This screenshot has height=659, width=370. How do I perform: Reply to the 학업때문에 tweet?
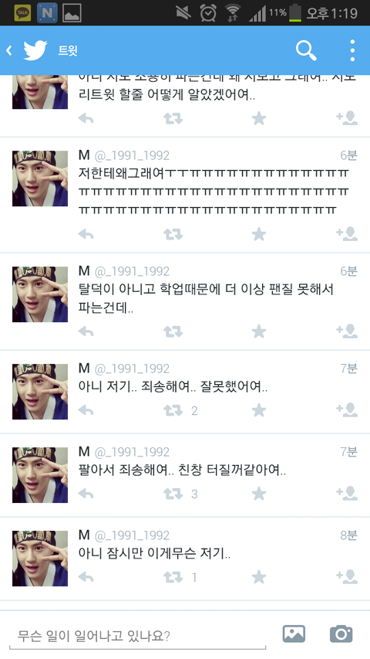pos(86,331)
